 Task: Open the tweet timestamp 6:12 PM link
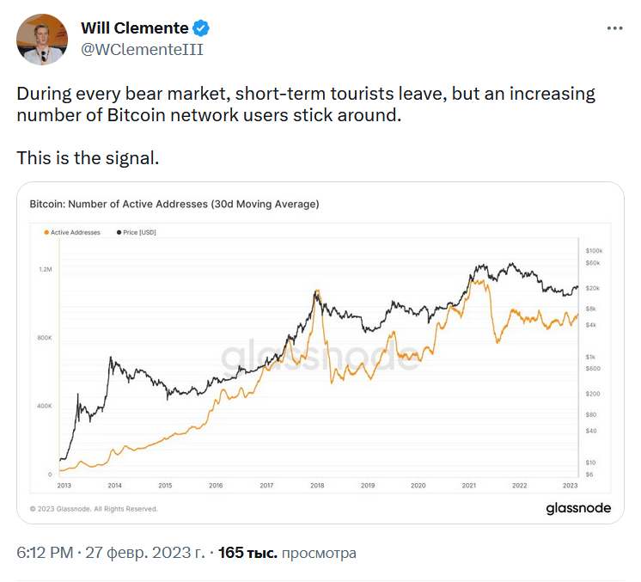click(44, 553)
